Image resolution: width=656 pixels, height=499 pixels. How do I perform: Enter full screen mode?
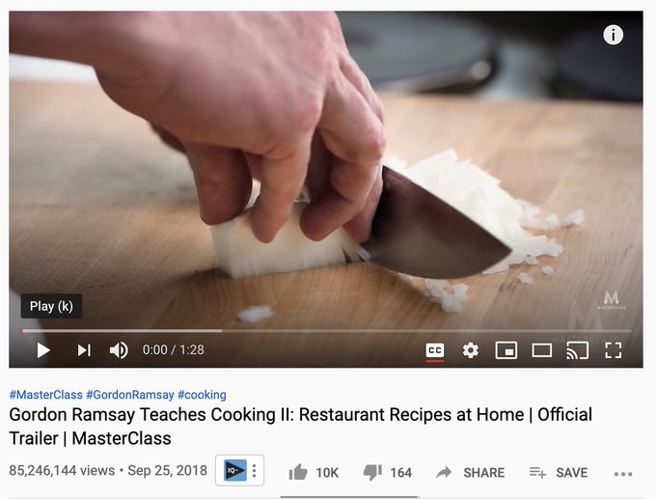(613, 350)
